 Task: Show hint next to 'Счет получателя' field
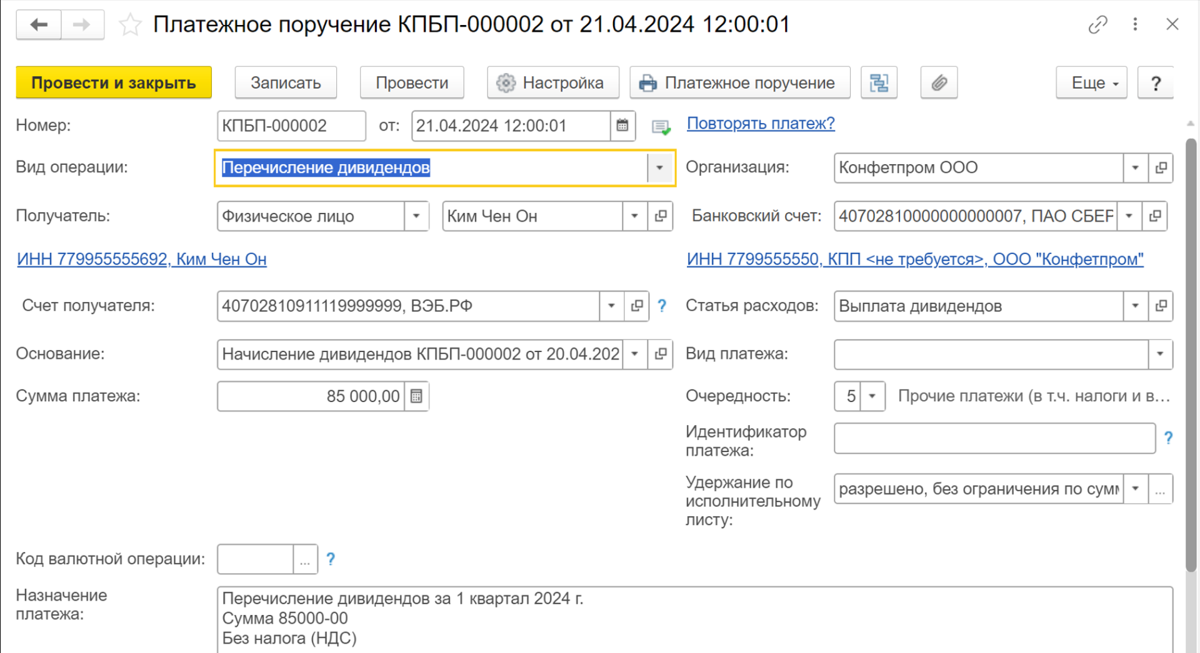pyautogui.click(x=662, y=306)
